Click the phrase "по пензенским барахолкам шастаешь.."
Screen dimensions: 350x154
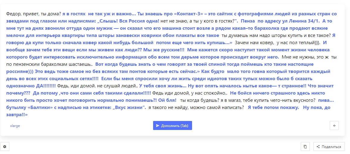click(x=49, y=64)
